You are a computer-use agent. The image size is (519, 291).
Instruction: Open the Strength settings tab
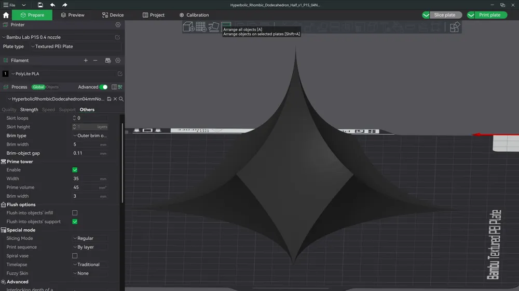click(x=29, y=110)
